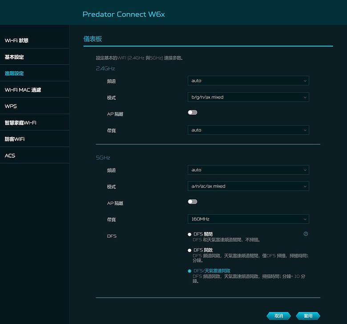Open the 5GHz 模式 a/n/ac/ax mixed dropdown
347x324 pixels.
click(248, 186)
